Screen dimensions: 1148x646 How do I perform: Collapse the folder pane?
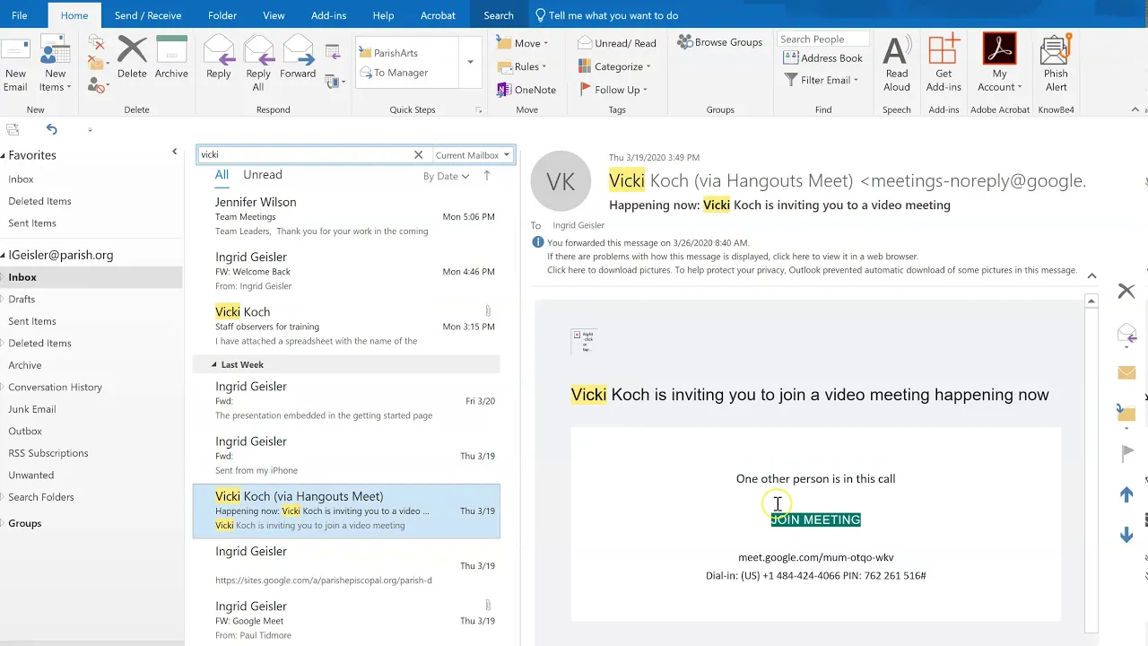pos(175,152)
